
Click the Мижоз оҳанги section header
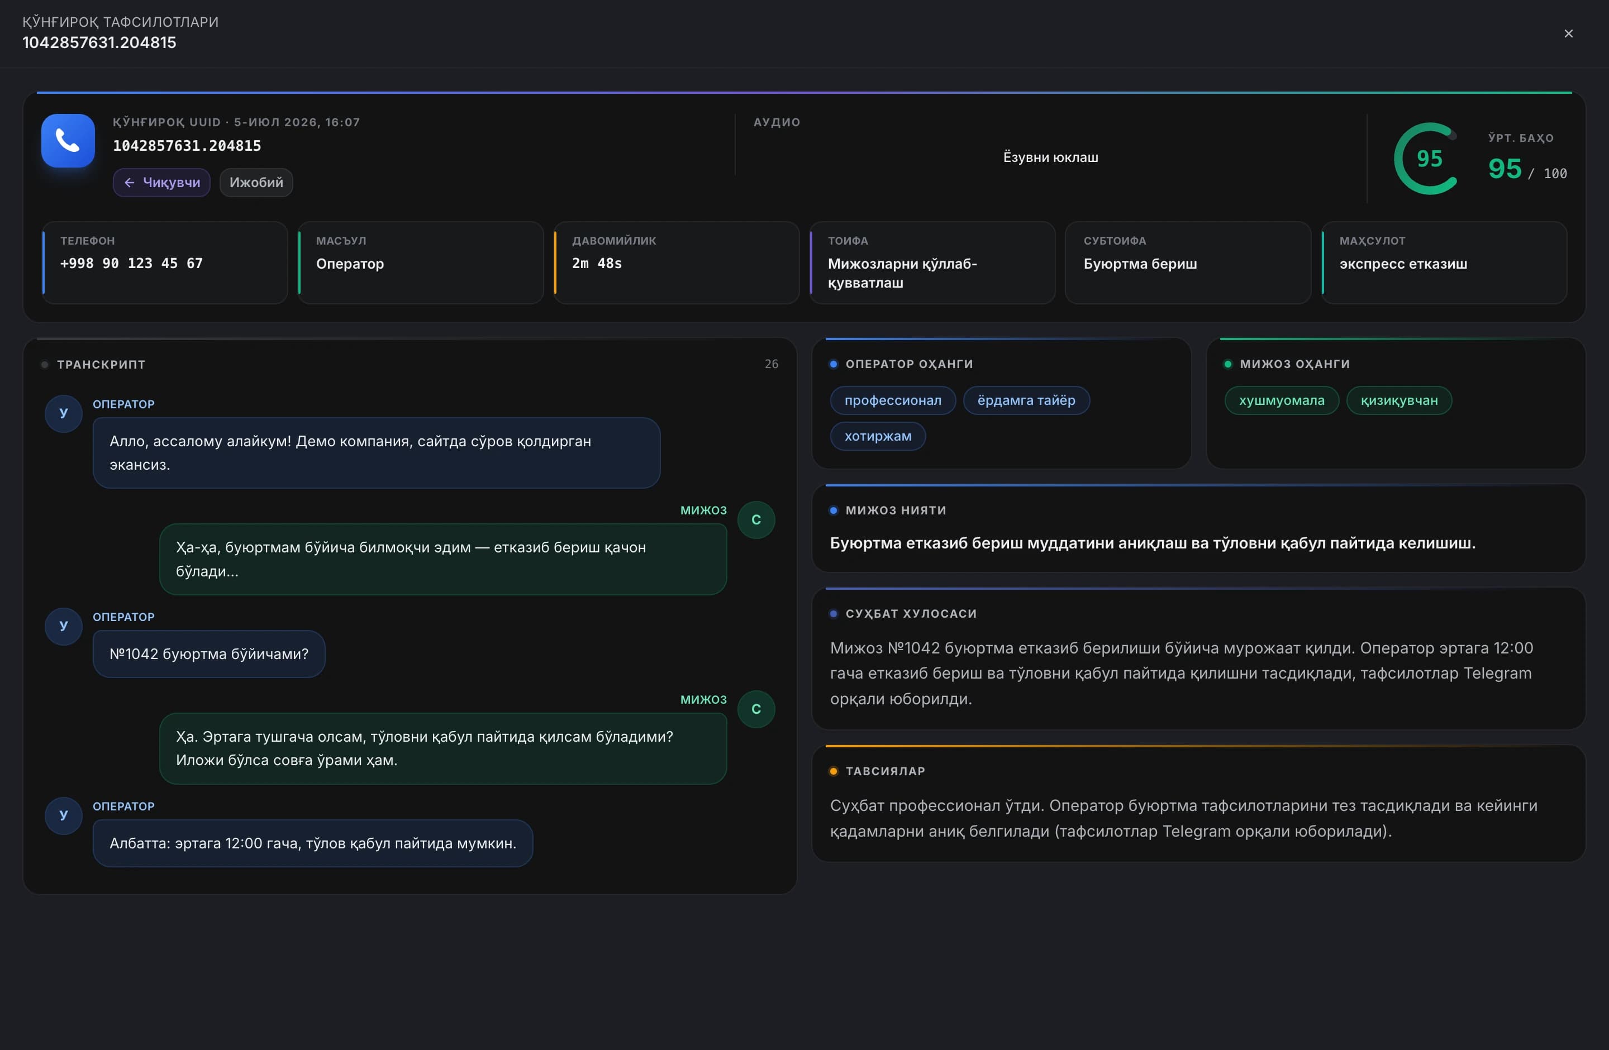coord(1294,364)
